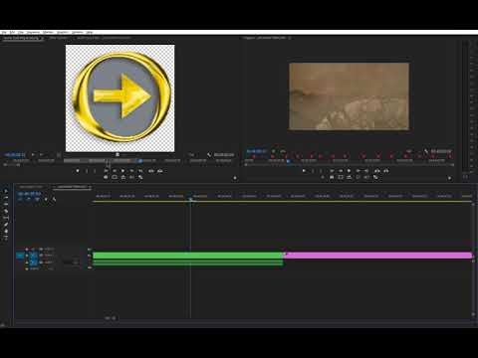Select the Ripple Edit tool
The width and height of the screenshot is (478, 358).
(x=6, y=205)
